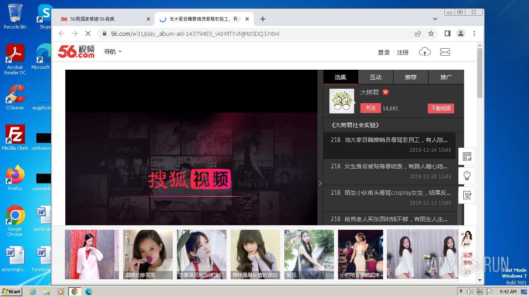Screen dimensions: 529x297
Task: Open Chrome three-dot menu
Action: (474, 33)
